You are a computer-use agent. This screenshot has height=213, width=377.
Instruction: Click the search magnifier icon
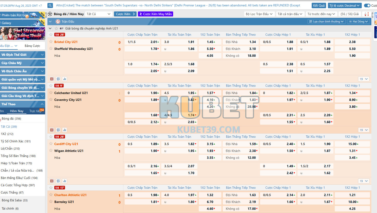coord(50,5)
